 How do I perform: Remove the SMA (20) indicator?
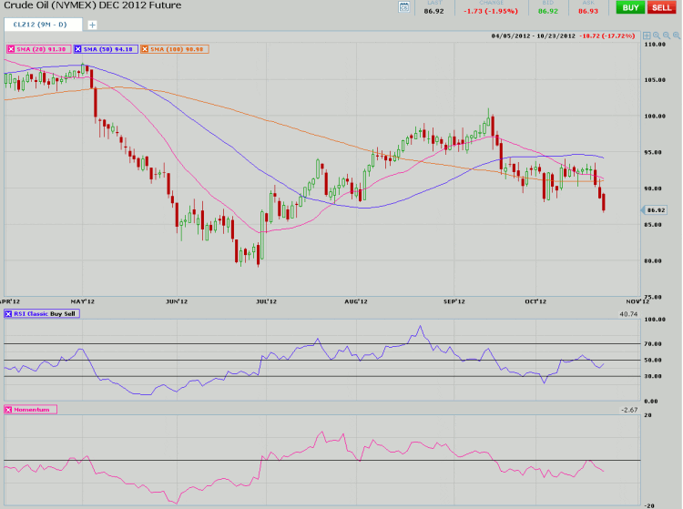click(10, 48)
